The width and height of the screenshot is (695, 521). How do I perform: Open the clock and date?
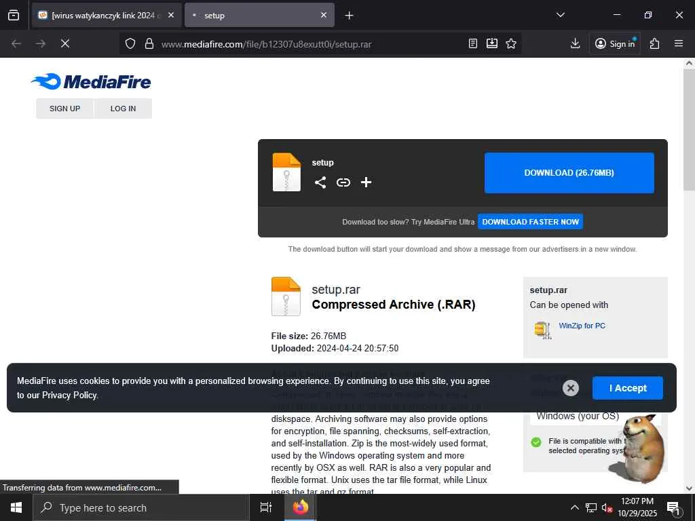pos(637,507)
